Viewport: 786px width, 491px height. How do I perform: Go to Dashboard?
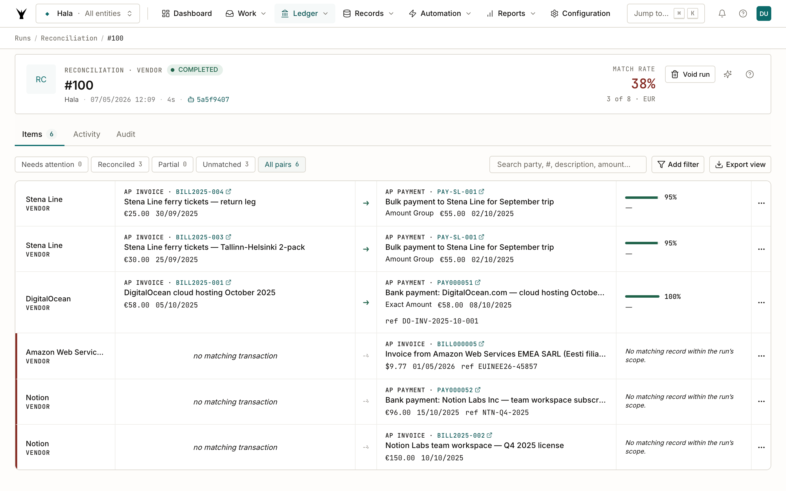(x=187, y=13)
